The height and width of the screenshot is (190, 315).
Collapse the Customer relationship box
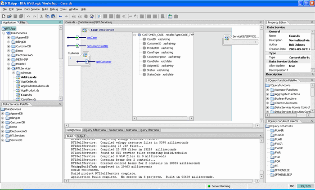pos(70,58)
